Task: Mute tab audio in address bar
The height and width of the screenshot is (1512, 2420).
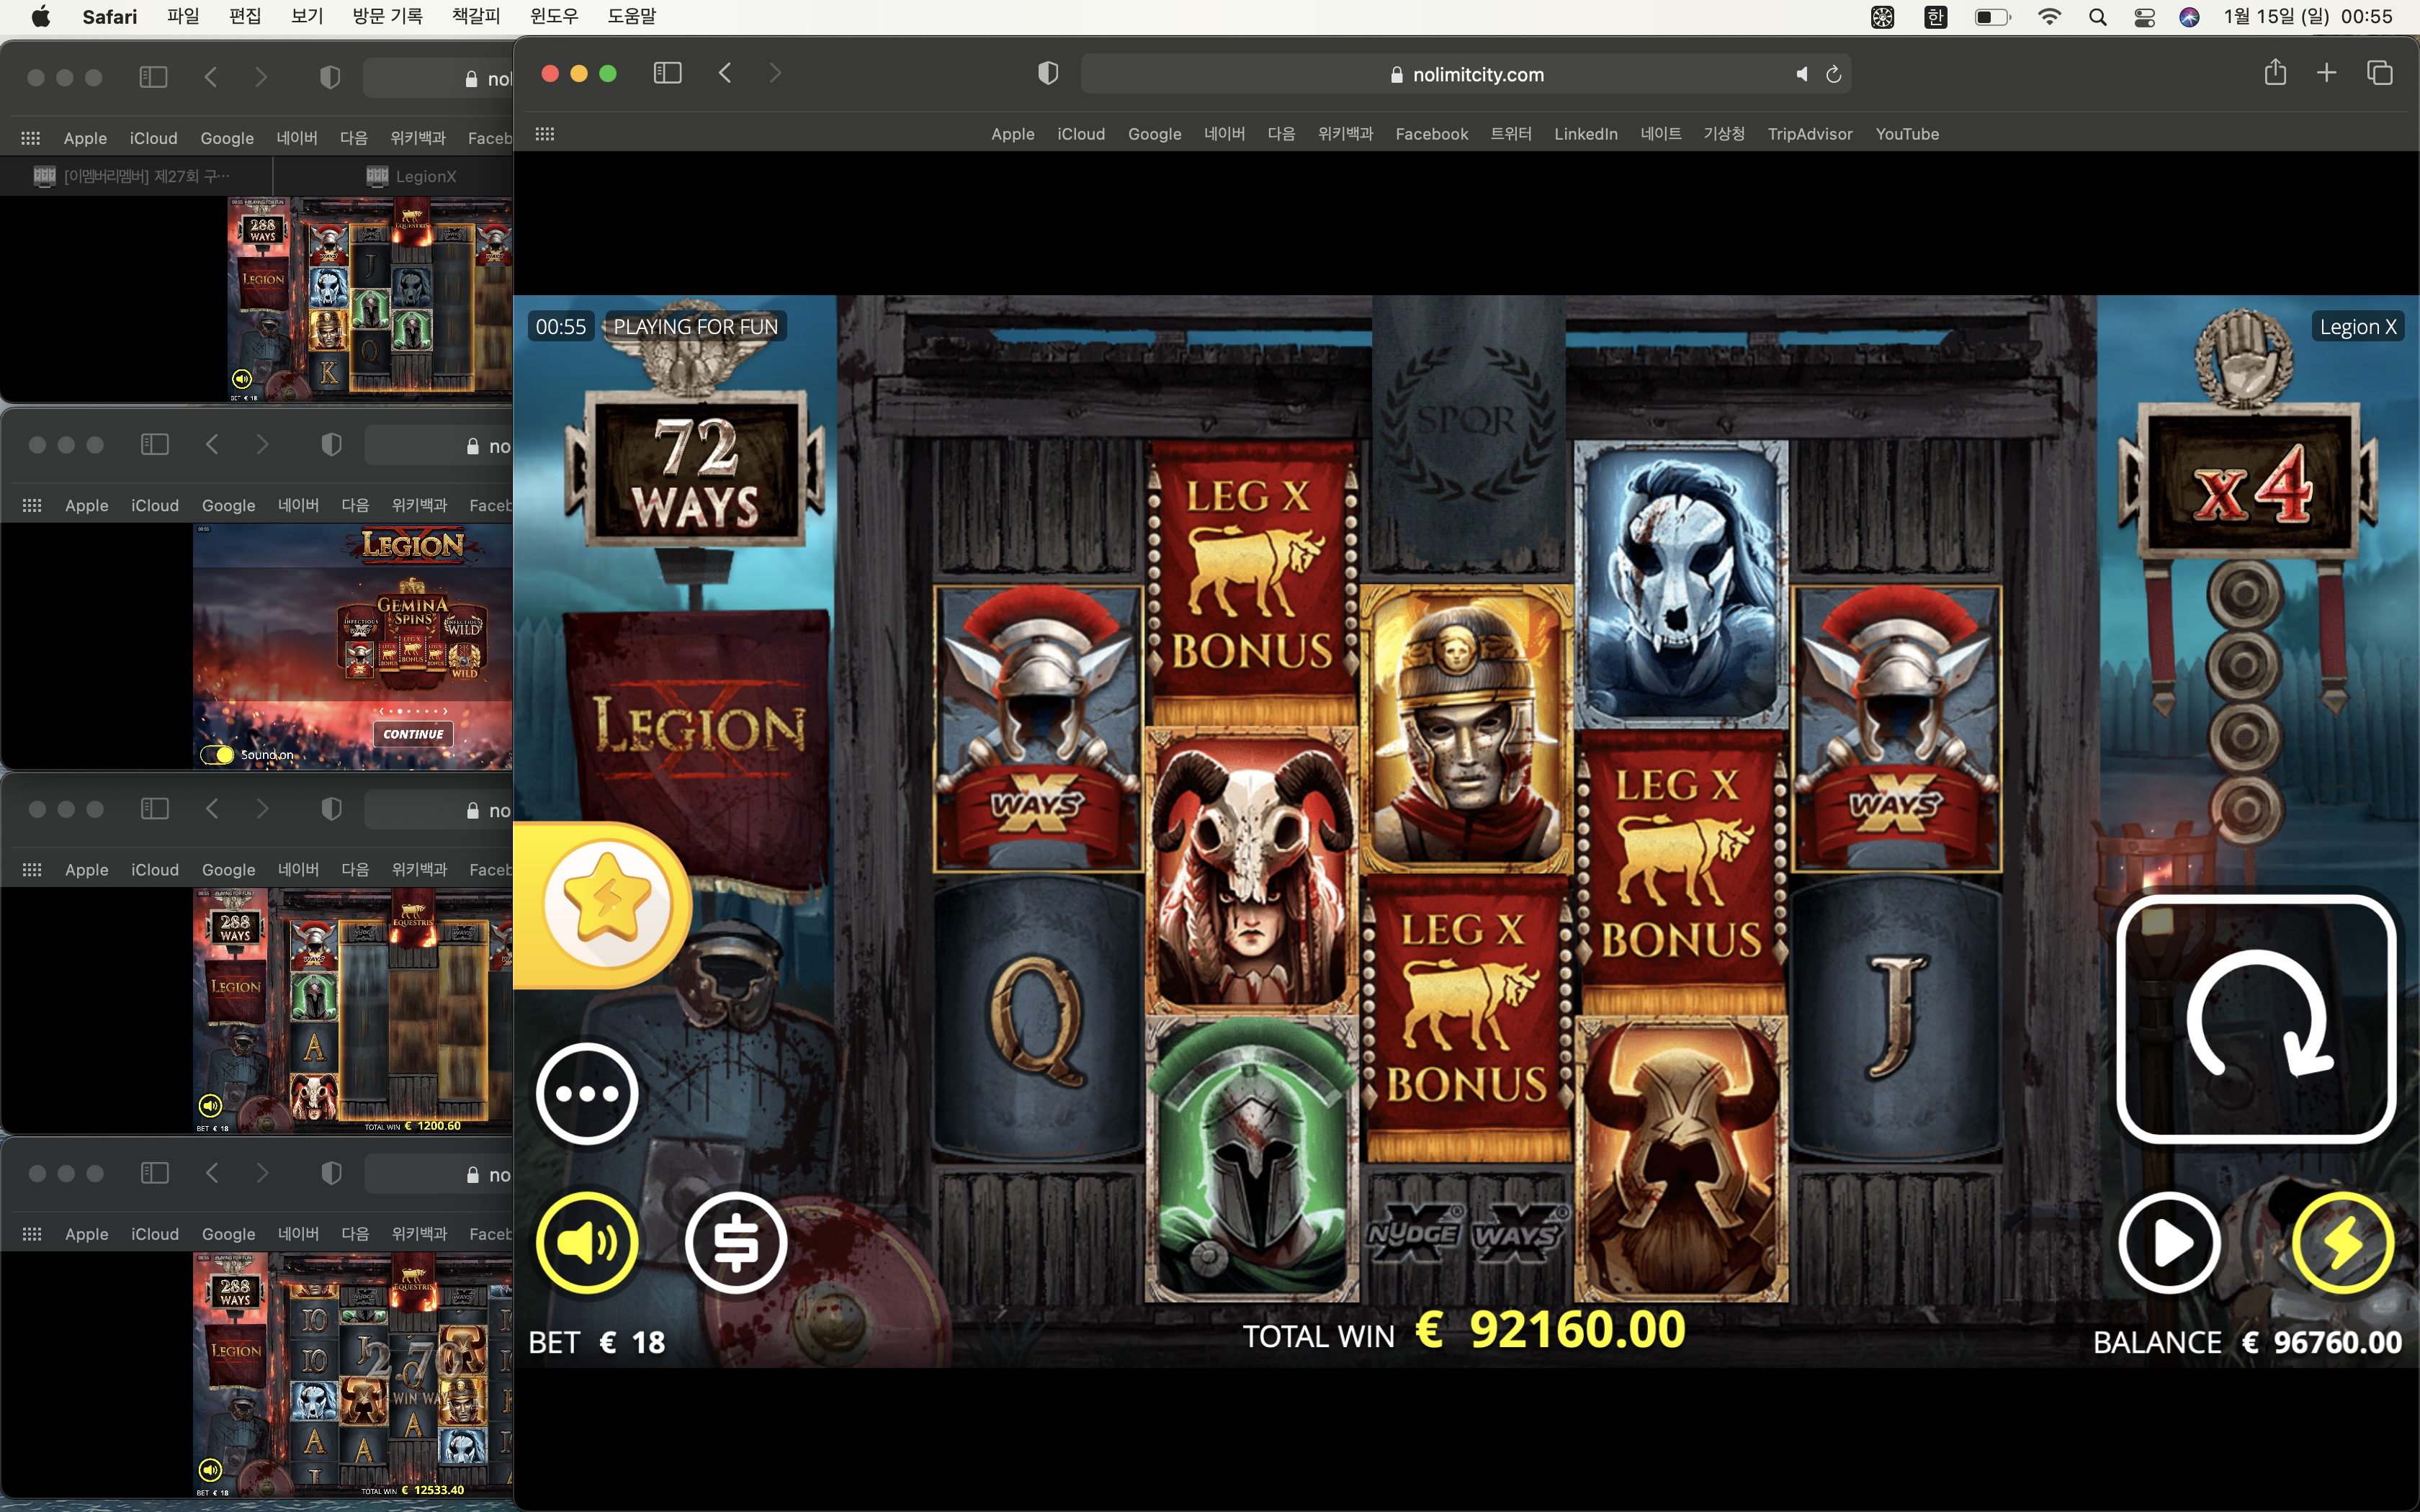Action: pos(1801,74)
